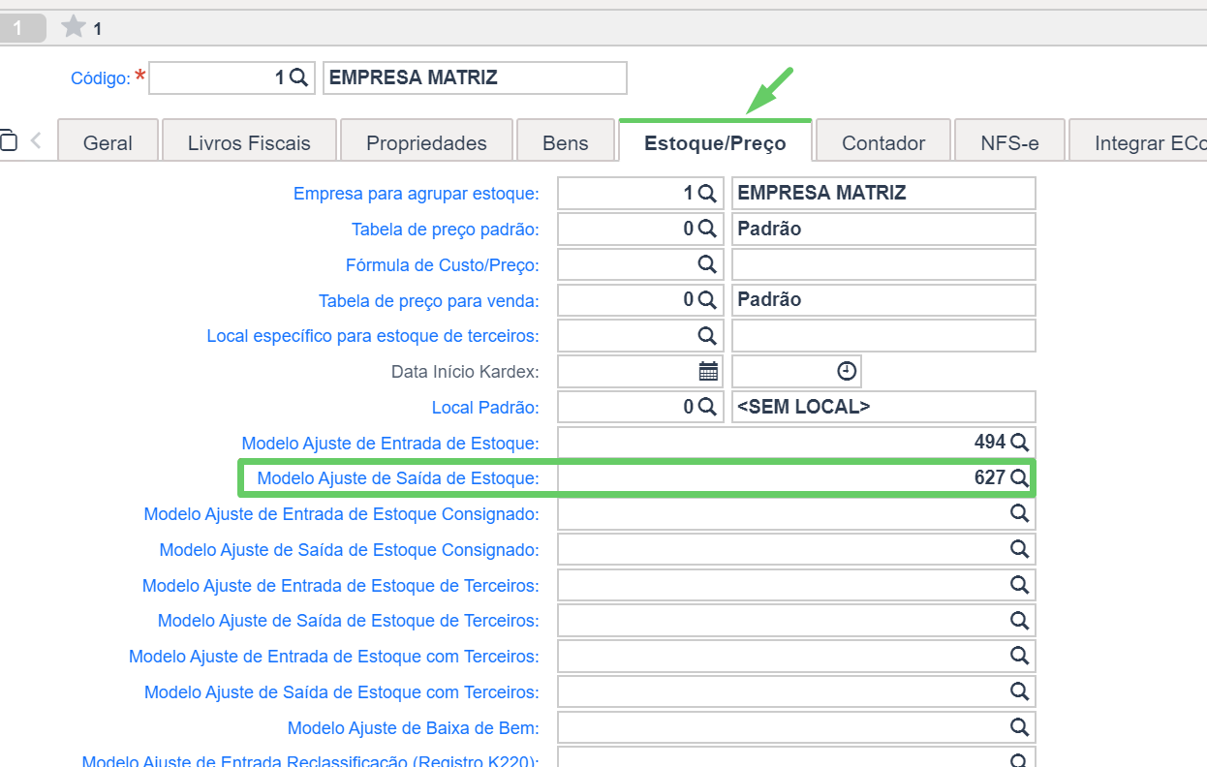This screenshot has width=1207, height=767.
Task: Select the Estoque/Preço tab
Action: [x=715, y=142]
